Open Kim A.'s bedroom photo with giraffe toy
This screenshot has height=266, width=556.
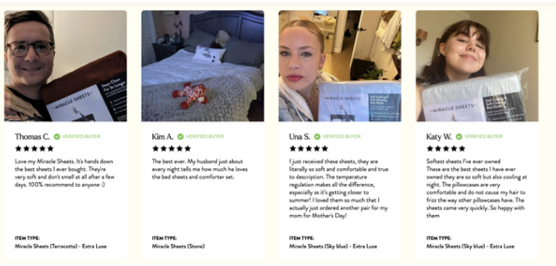[203, 66]
